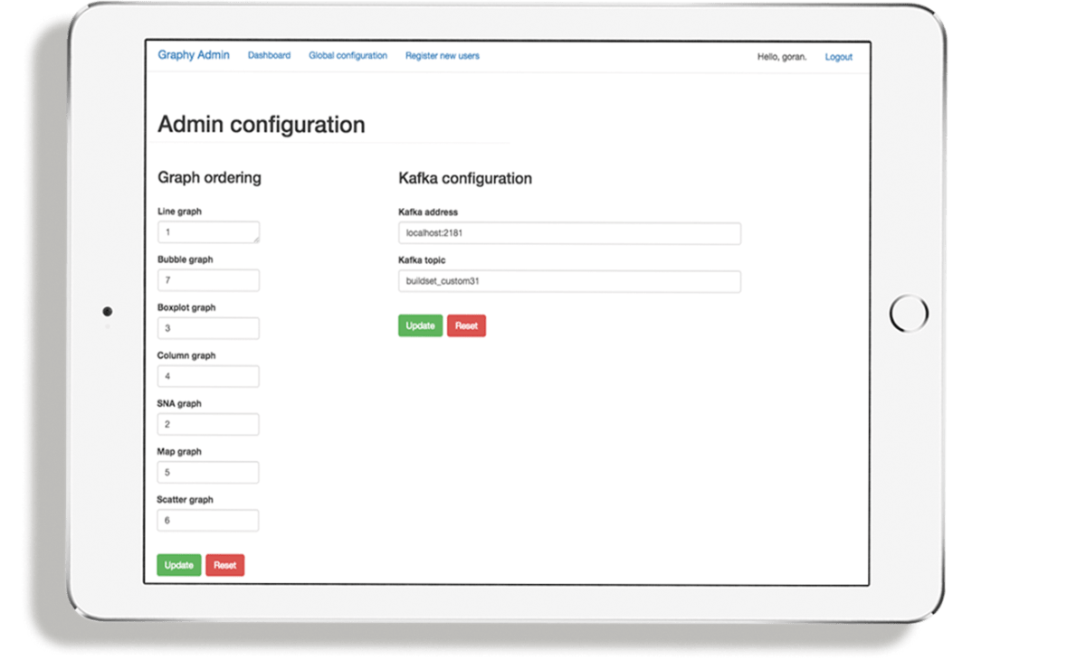Click the Graphy Admin brand link

(194, 55)
